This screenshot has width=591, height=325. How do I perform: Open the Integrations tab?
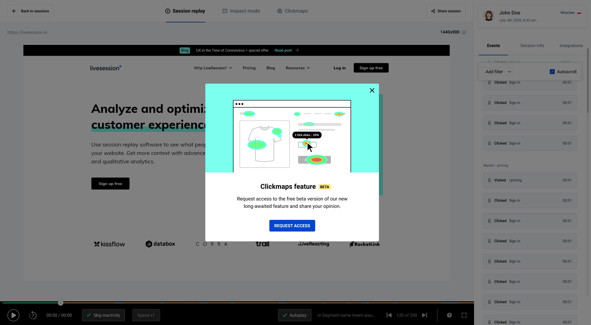coord(571,46)
